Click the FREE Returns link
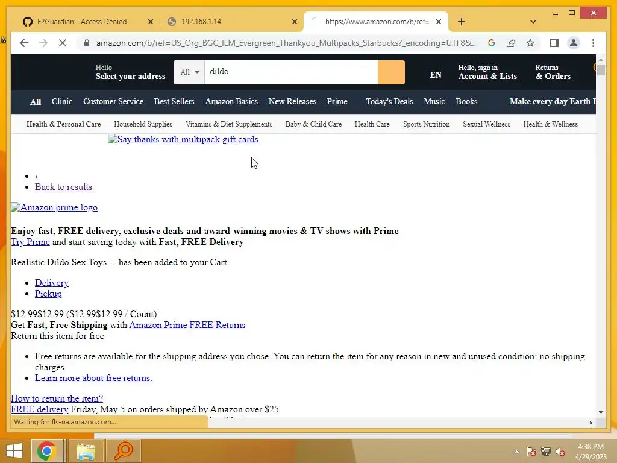This screenshot has width=617, height=463. tap(217, 325)
